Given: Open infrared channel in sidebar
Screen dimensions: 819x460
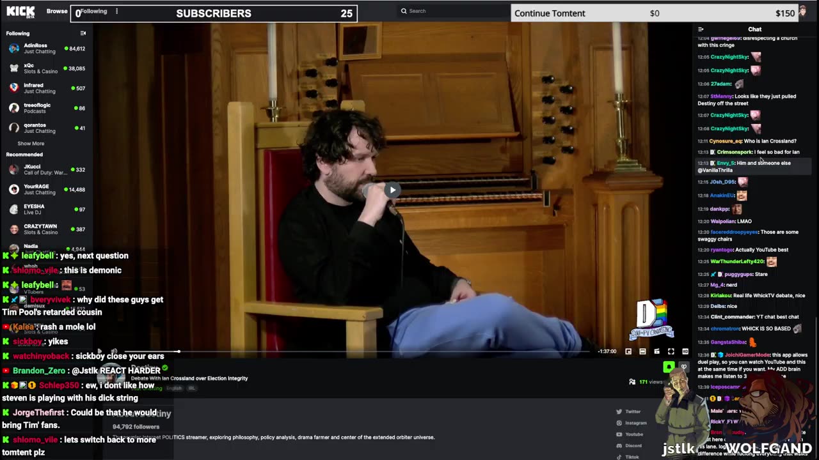Looking at the screenshot, I should (x=47, y=88).
